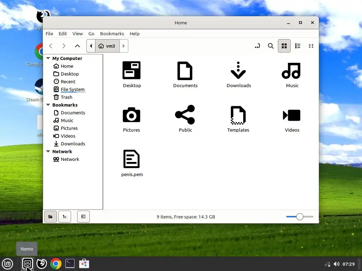Collapse the Network section
The width and height of the screenshot is (362, 271).
coord(48,151)
